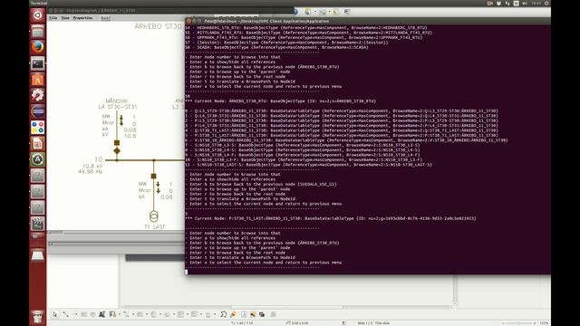Open Callouts dropdown arrow
Image resolution: width=580 pixels, height=326 pixels.
coord(201,314)
